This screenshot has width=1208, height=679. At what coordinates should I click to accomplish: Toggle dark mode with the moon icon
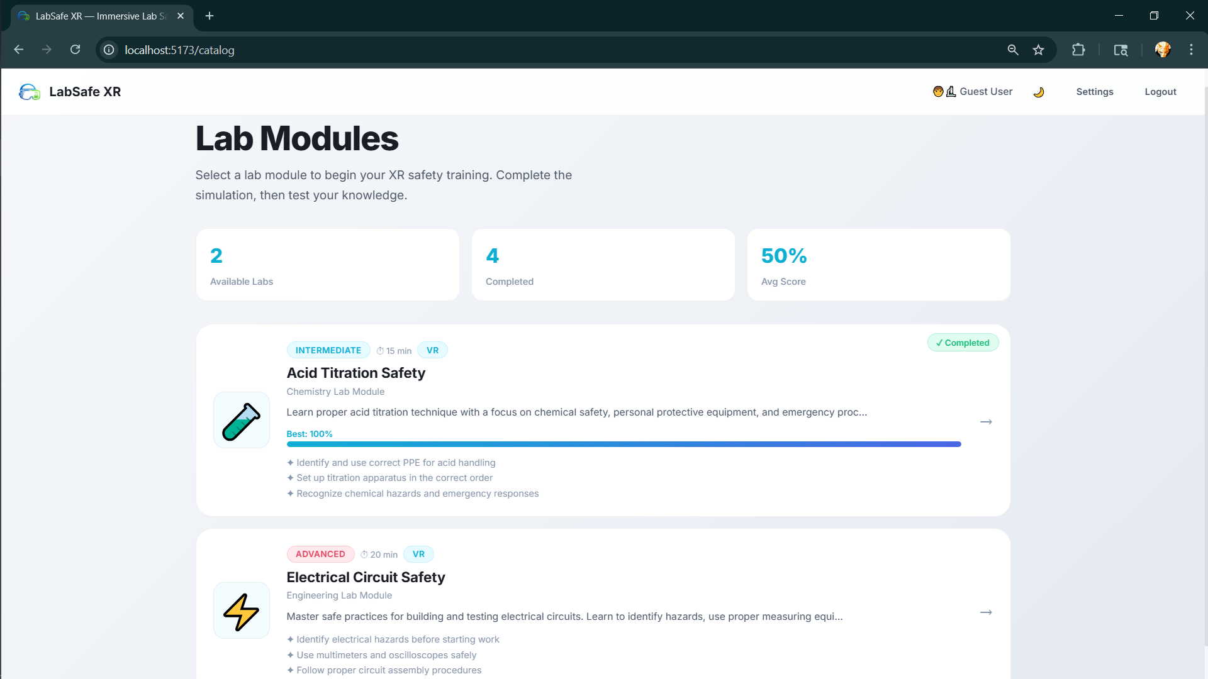[1038, 92]
